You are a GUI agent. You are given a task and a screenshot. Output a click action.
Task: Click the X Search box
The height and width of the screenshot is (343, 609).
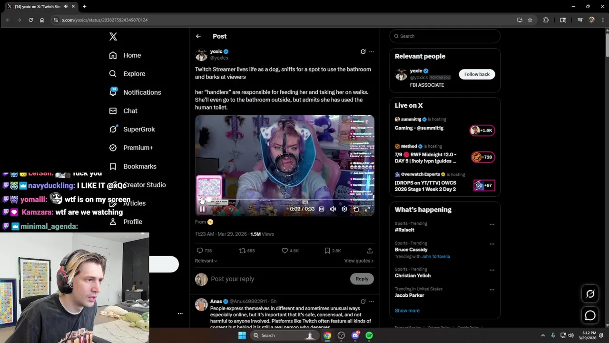tap(445, 36)
